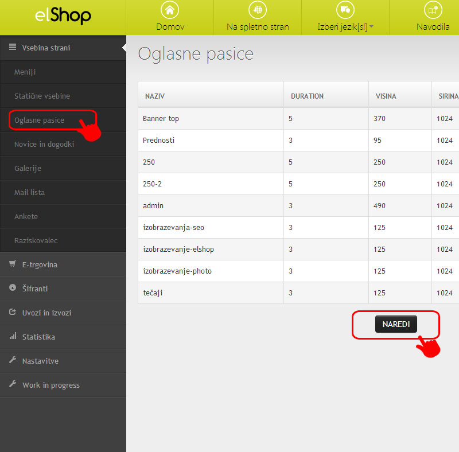Click height value 370 in Banner top row
The height and width of the screenshot is (452, 459).
[x=379, y=119]
